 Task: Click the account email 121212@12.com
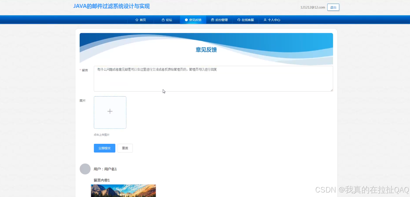pyautogui.click(x=313, y=7)
